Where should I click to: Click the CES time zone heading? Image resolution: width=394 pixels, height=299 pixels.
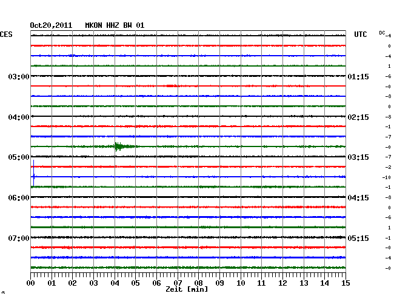[x=6, y=34]
